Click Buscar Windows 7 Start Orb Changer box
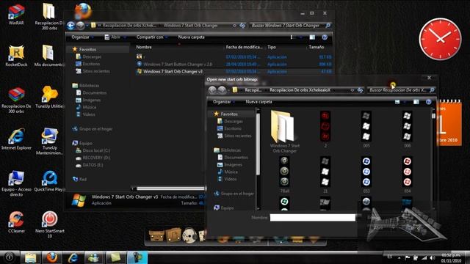 coord(291,26)
